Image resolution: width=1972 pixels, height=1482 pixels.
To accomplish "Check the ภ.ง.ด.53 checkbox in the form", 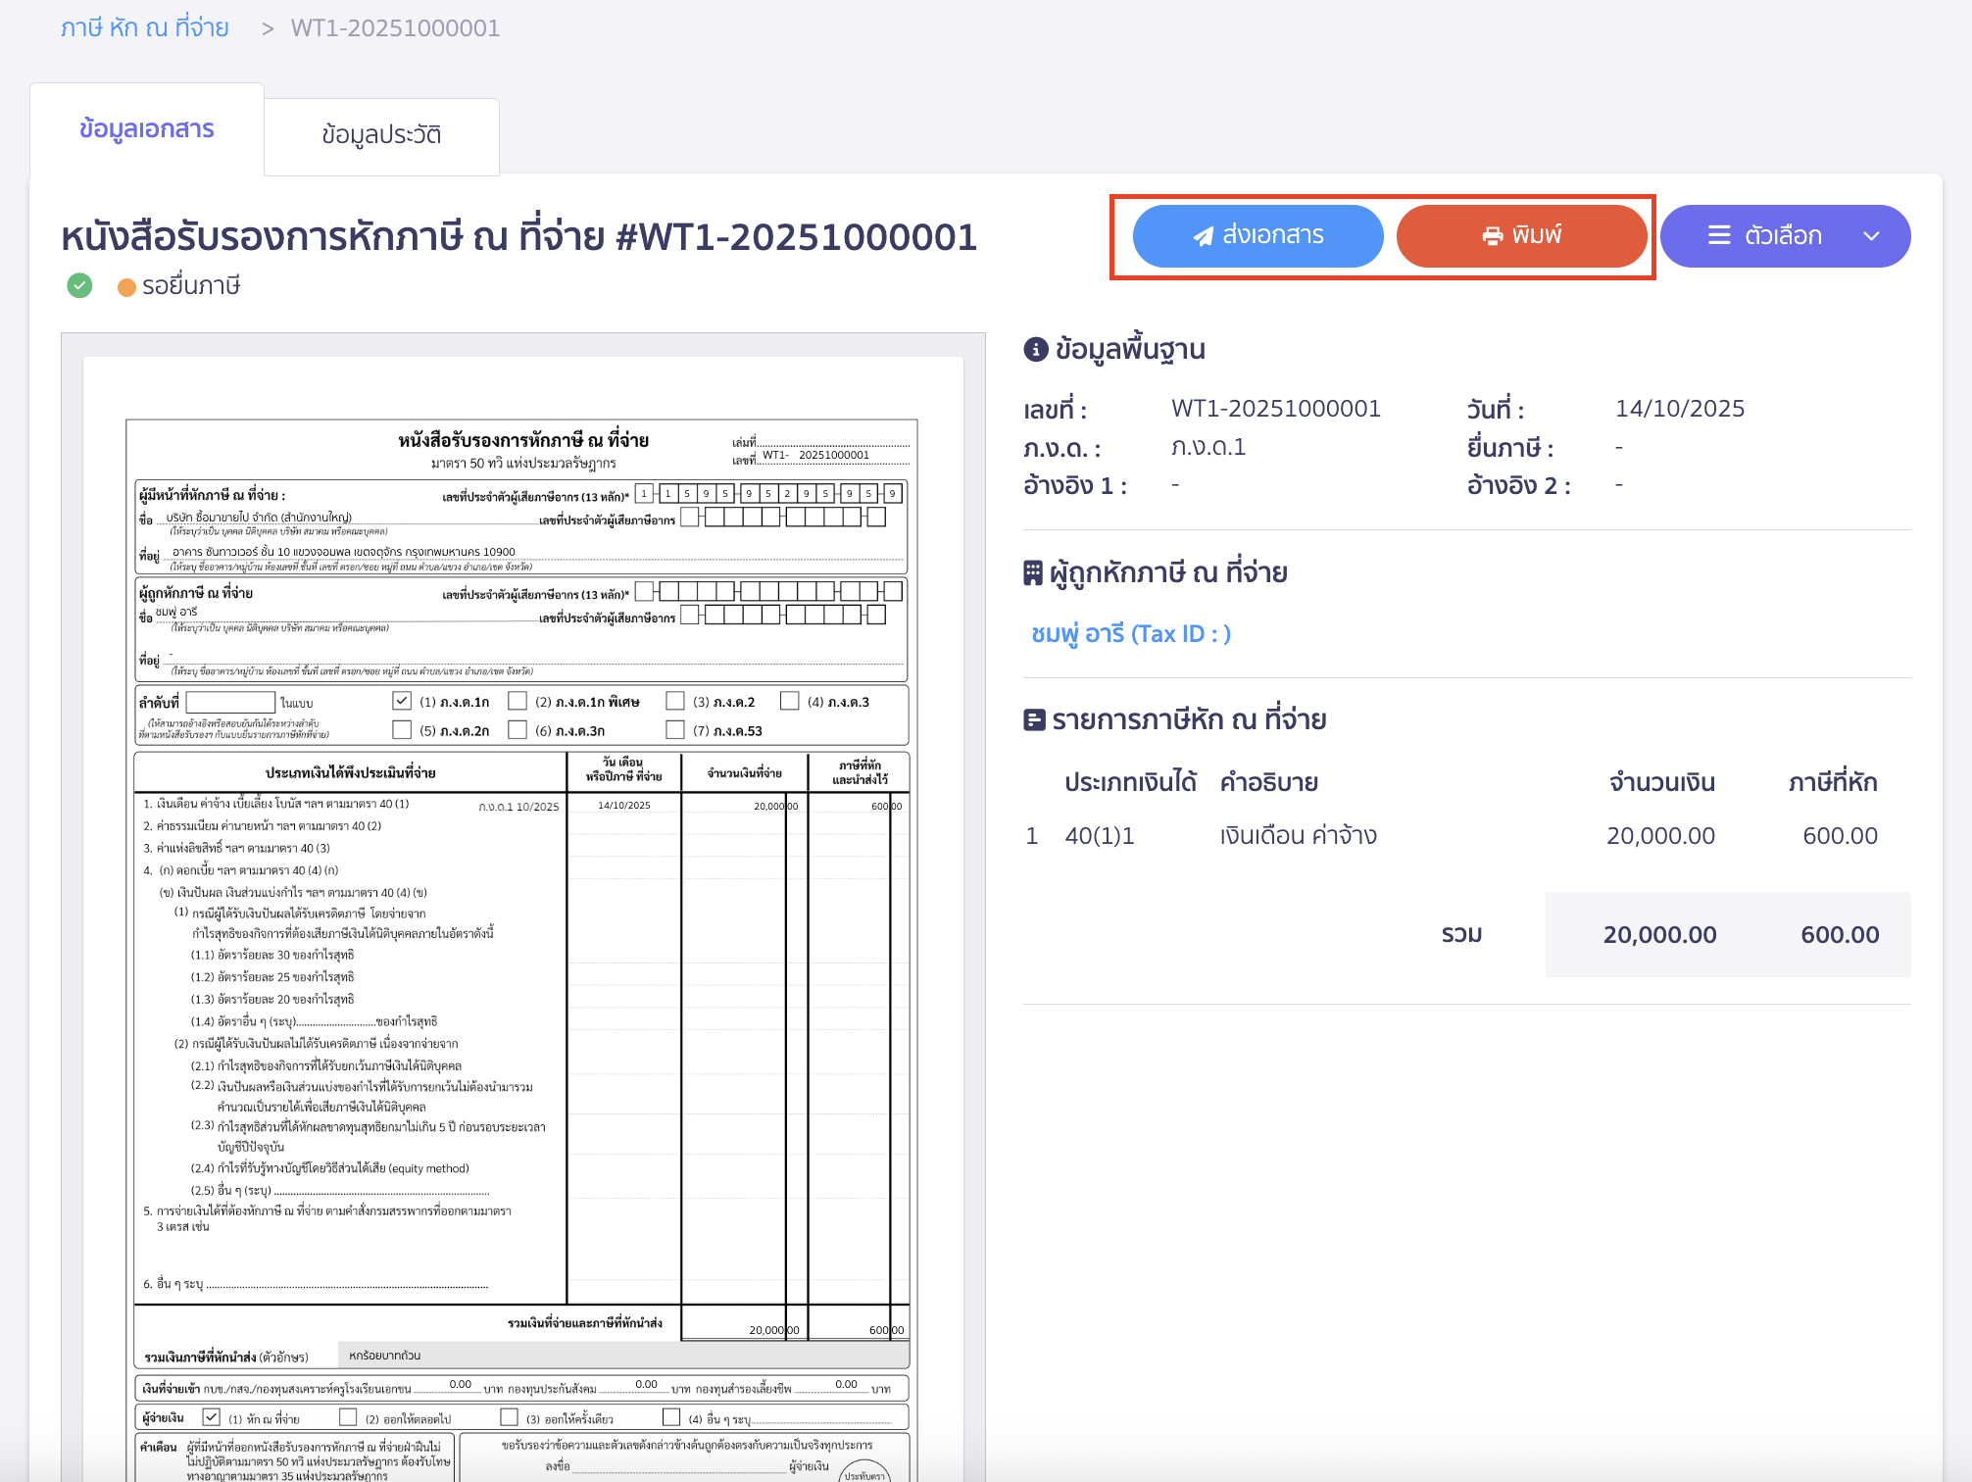I will click(674, 729).
